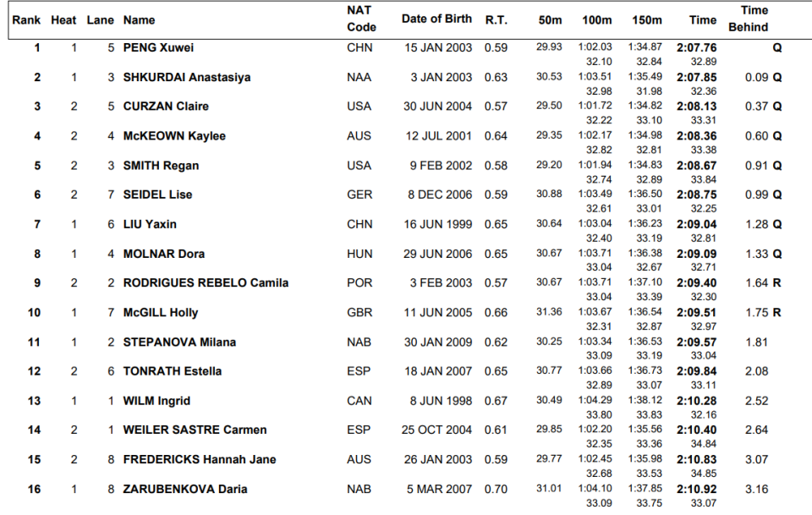Viewport: 812px width, 515px height.
Task: Click ZARUBENKOVA Daria's name
Action: click(x=185, y=489)
